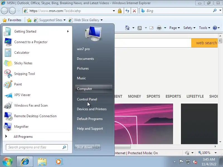Open Remote Desktop Connection
Screen dimensions: 223x167
(37, 116)
